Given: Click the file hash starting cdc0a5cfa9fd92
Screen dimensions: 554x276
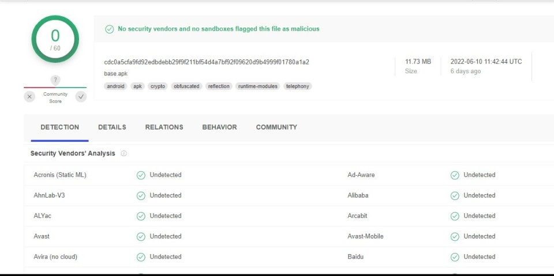Looking at the screenshot, I should pos(207,62).
